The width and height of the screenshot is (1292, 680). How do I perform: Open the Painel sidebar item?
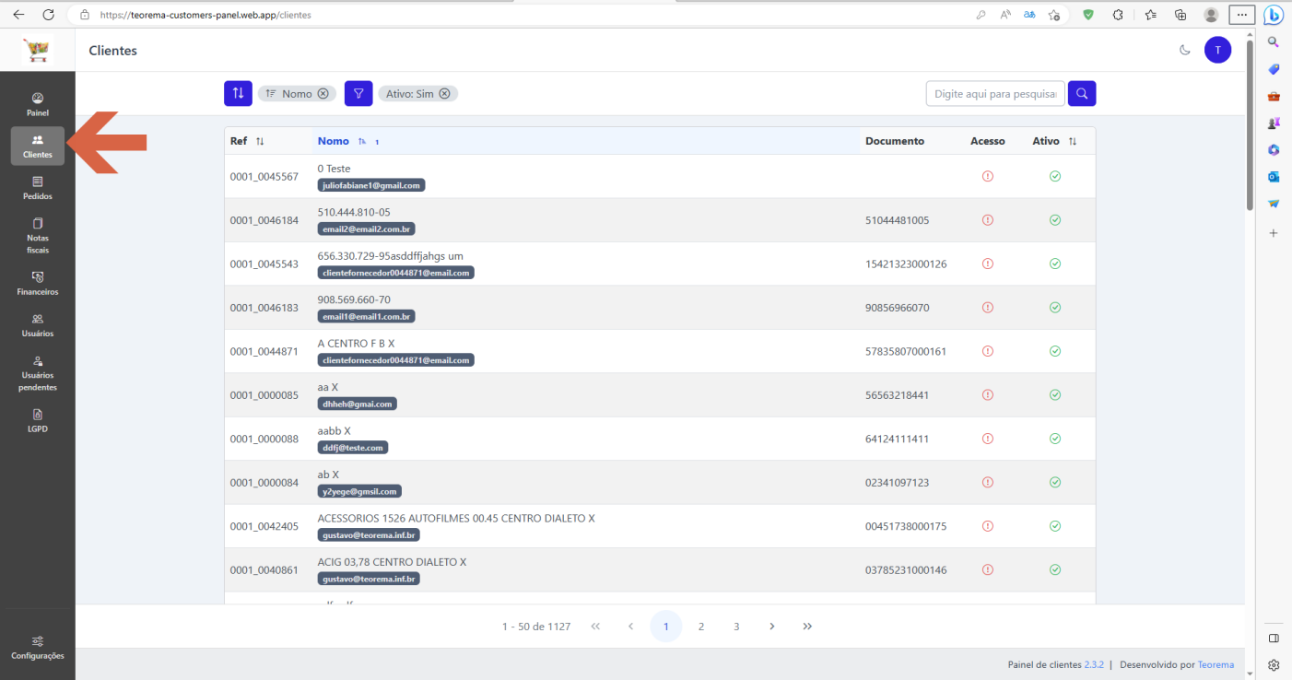(38, 104)
